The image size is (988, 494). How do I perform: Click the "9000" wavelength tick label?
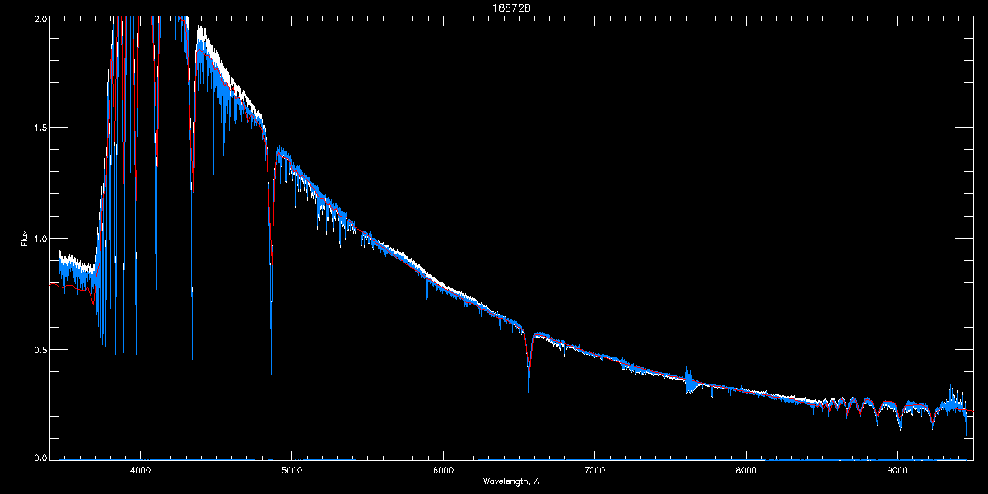coord(897,470)
